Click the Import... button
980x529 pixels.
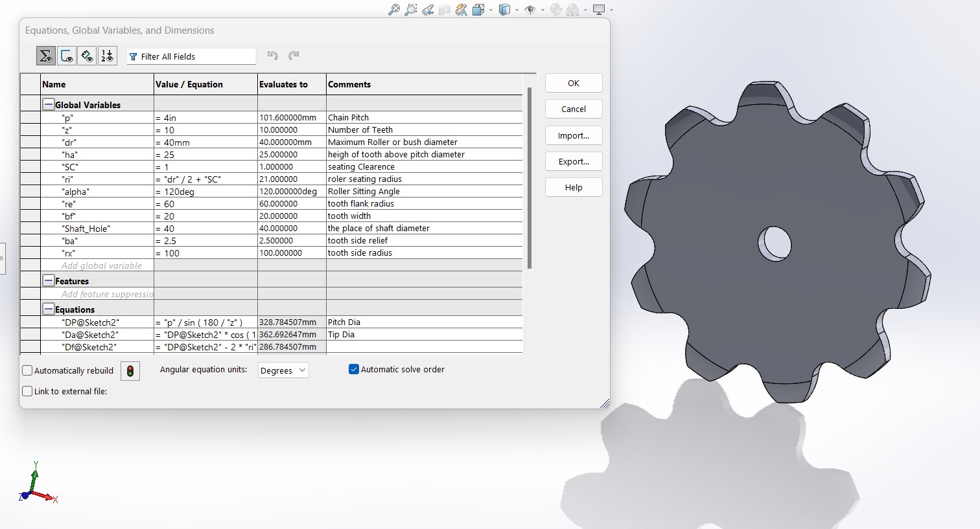coord(574,135)
